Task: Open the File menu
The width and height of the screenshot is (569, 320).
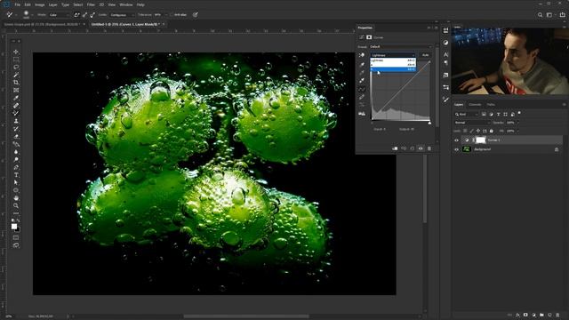Action: (18, 4)
